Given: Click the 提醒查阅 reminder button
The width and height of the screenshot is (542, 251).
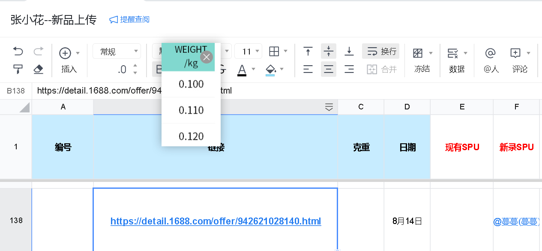Looking at the screenshot, I should click(x=129, y=20).
